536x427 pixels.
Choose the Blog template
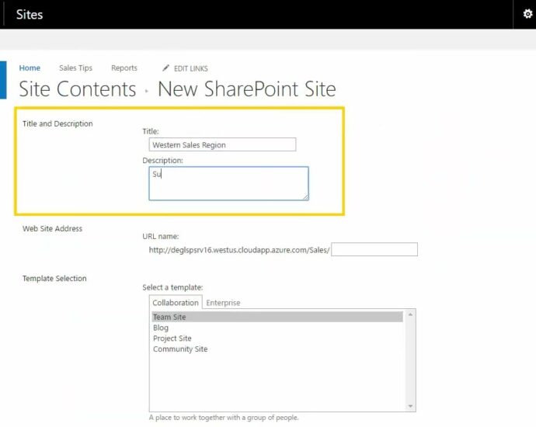tap(161, 328)
